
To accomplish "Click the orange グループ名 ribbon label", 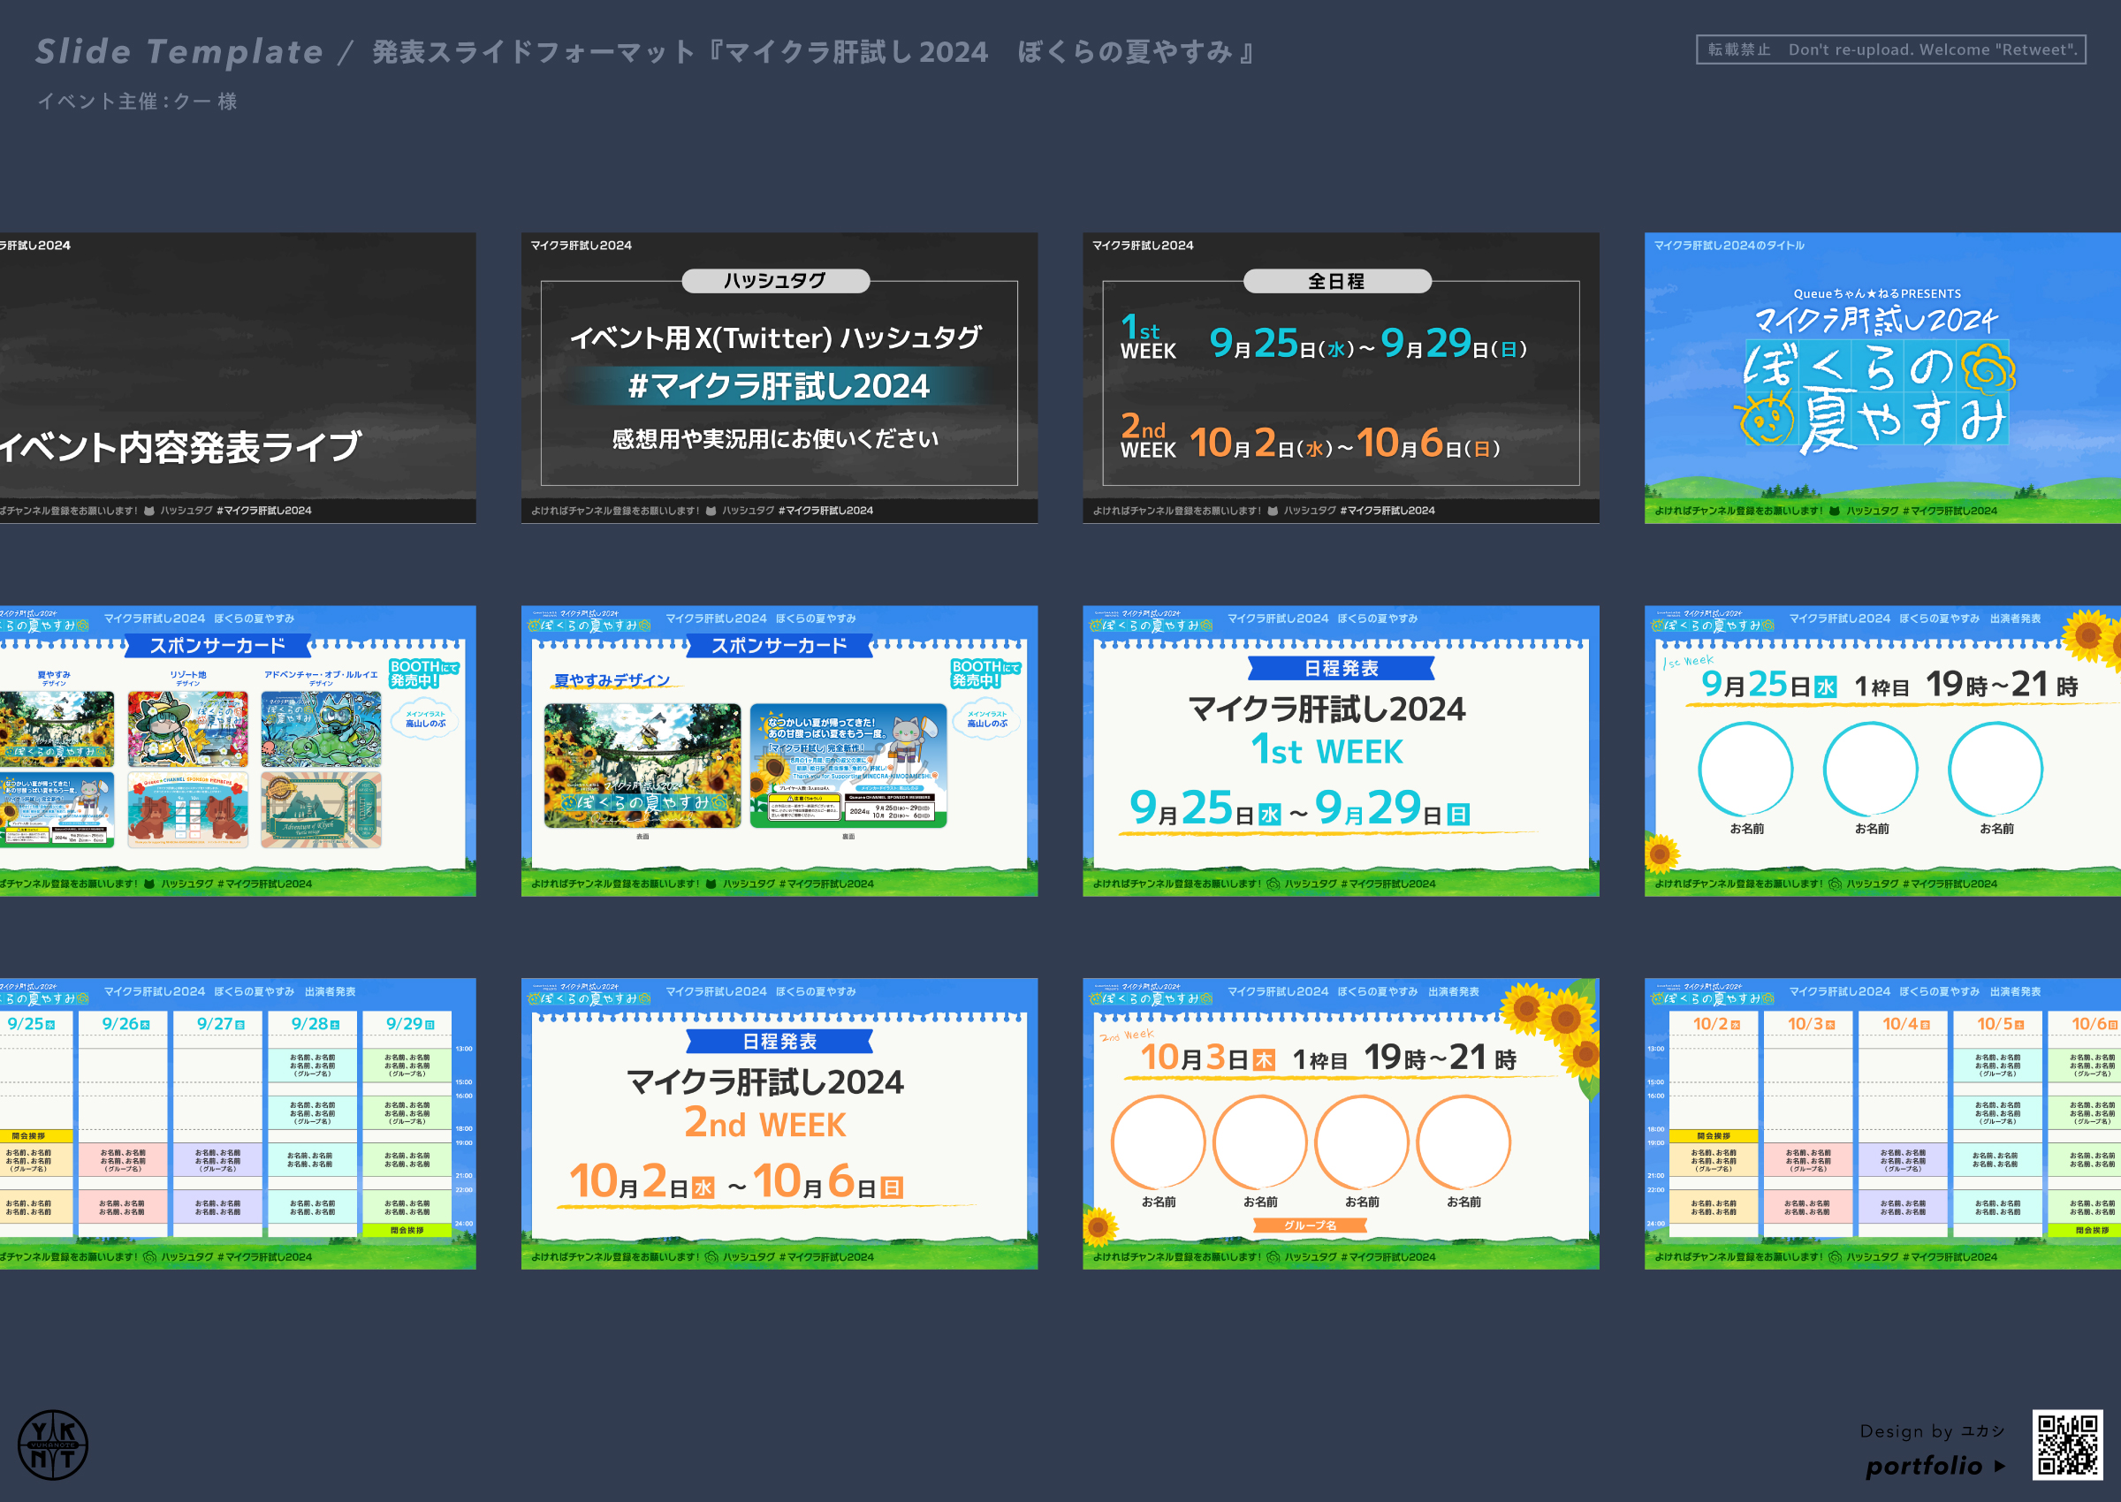I will (x=1309, y=1225).
